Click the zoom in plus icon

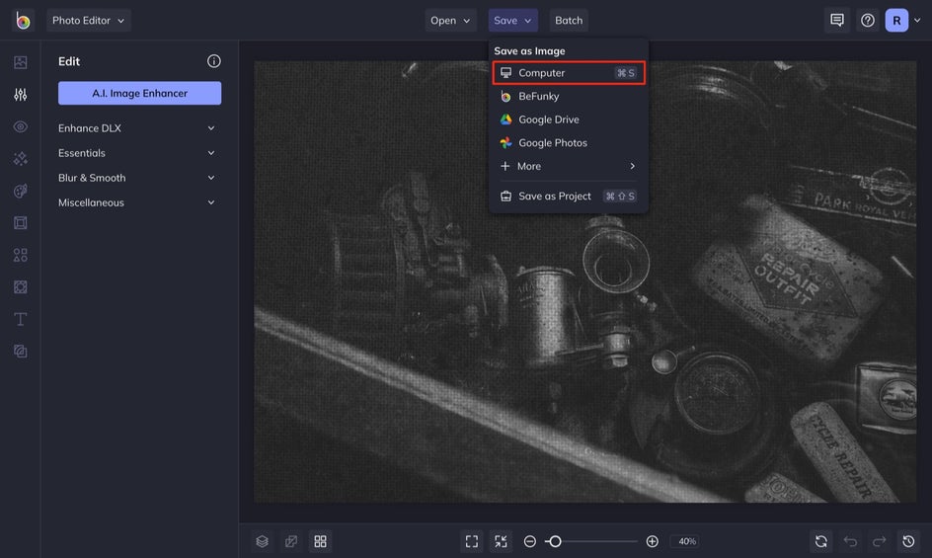pos(652,541)
